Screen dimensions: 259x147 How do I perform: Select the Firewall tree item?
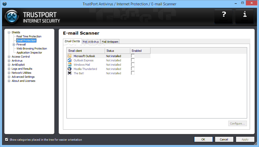21,44
